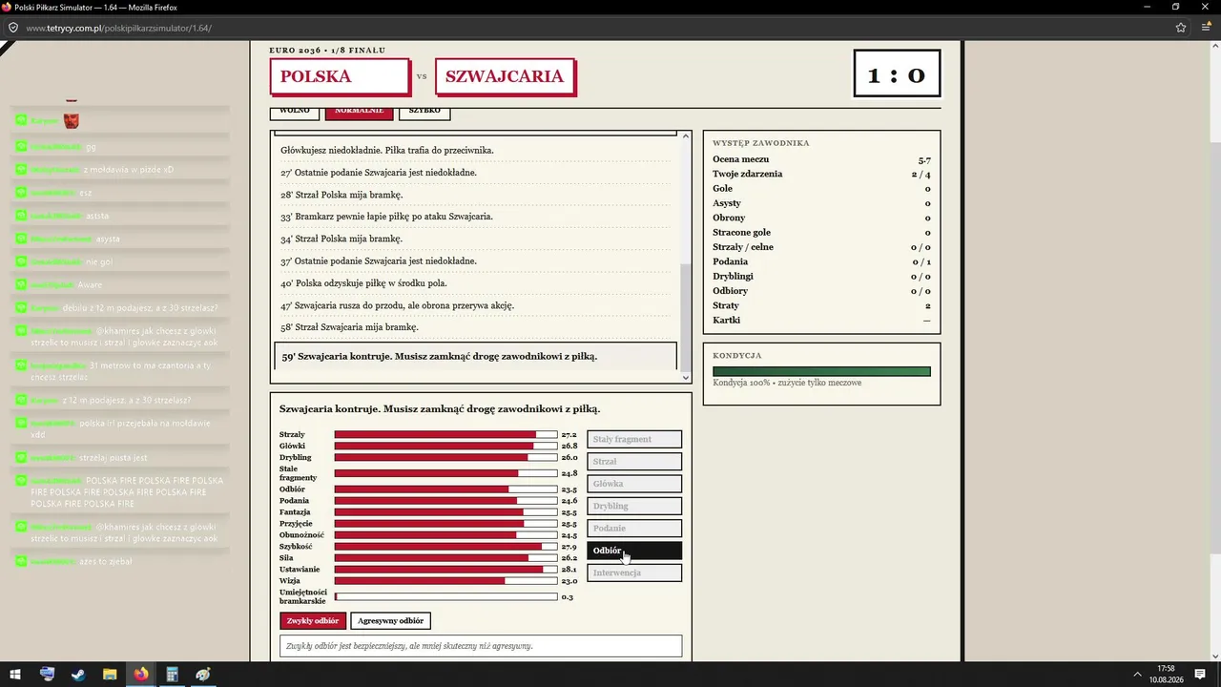The image size is (1221, 687).
Task: Click the Strzał action button
Action: pos(634,462)
